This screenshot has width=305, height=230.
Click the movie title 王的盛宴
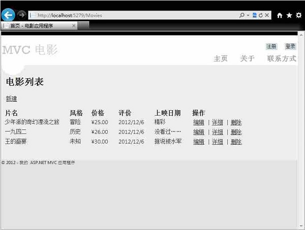click(16, 142)
